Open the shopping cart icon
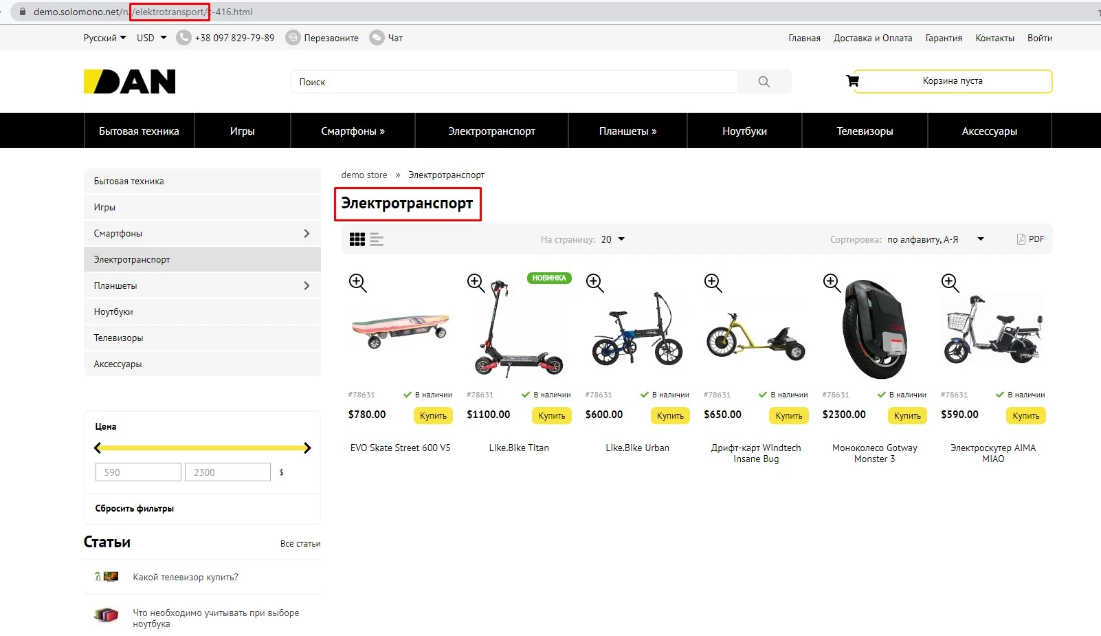1101x636 pixels. (852, 80)
